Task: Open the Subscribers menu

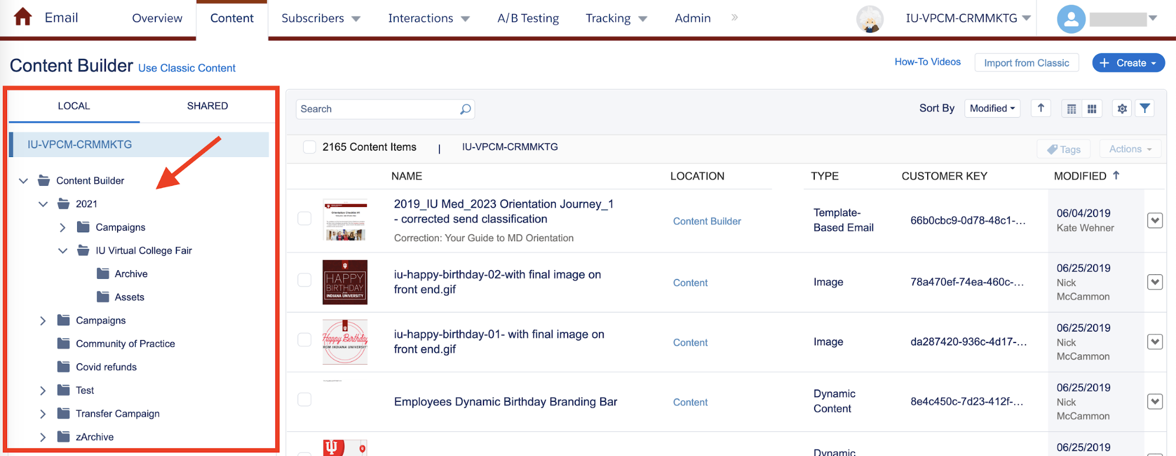Action: click(x=321, y=18)
